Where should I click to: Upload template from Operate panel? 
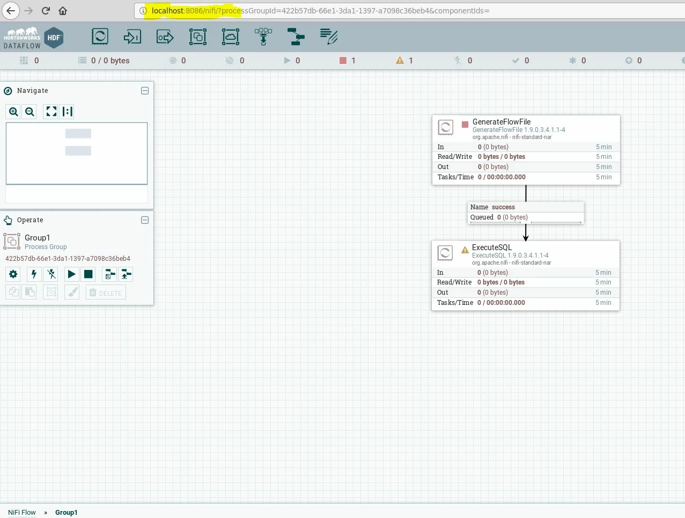126,274
